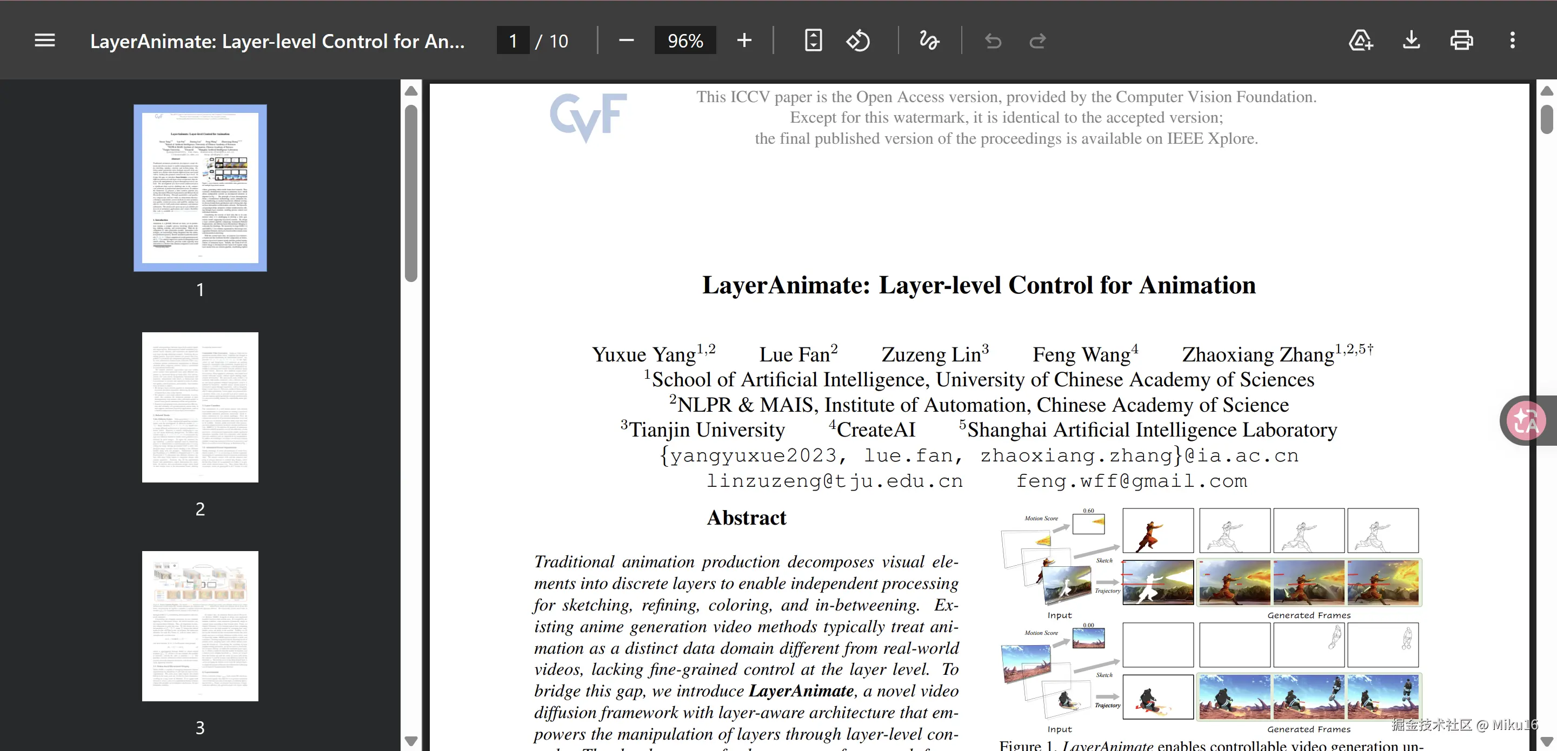Activate the draw annotation tool

pyautogui.click(x=928, y=41)
